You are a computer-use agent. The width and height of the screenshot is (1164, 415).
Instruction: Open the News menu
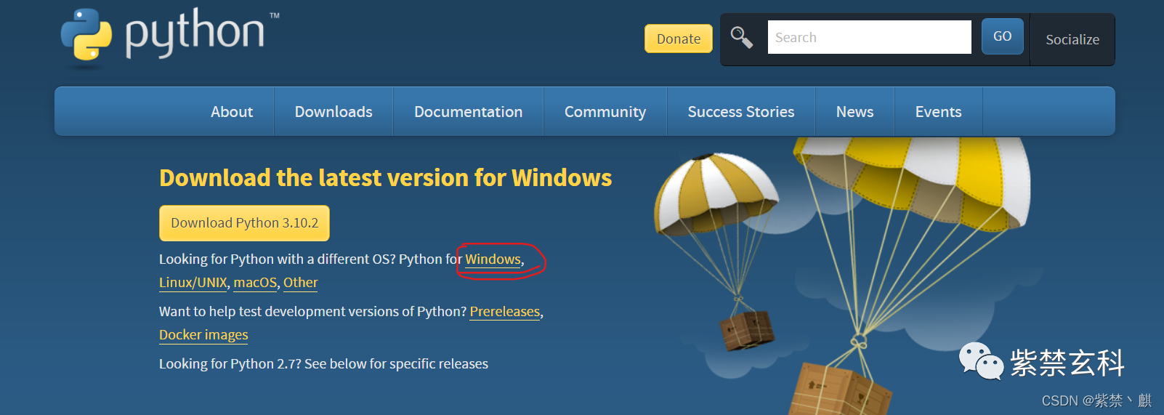854,111
